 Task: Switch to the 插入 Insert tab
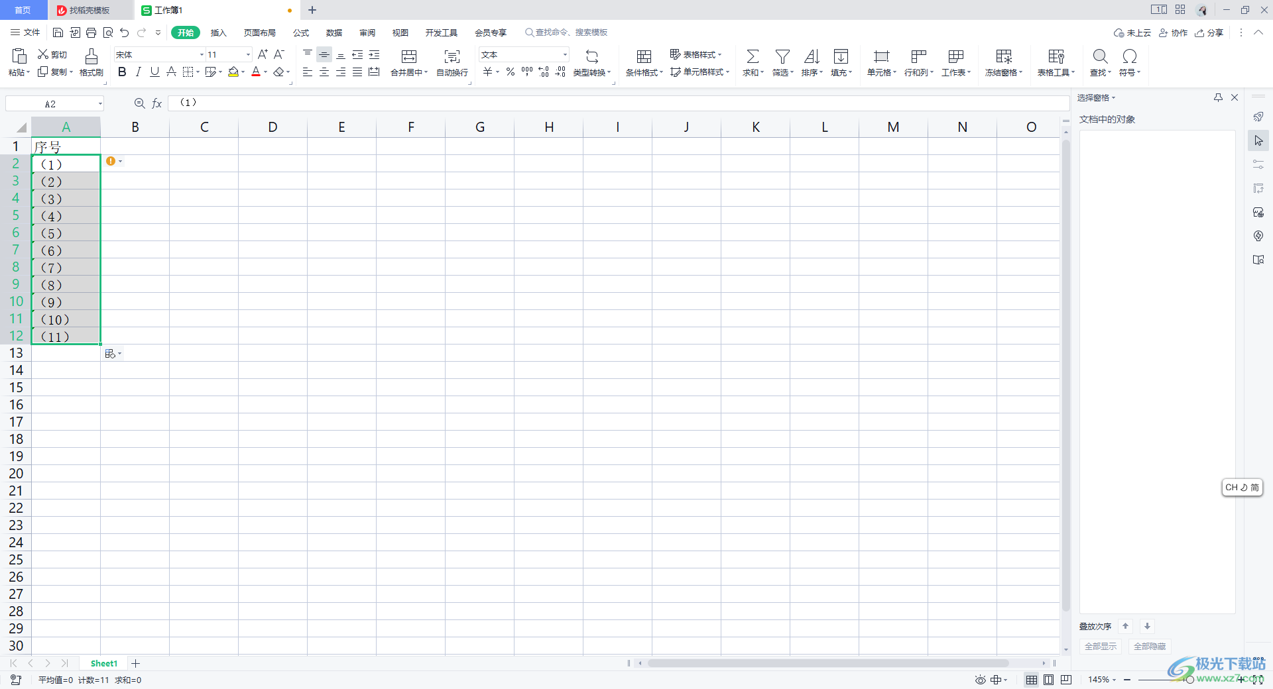pyautogui.click(x=219, y=32)
